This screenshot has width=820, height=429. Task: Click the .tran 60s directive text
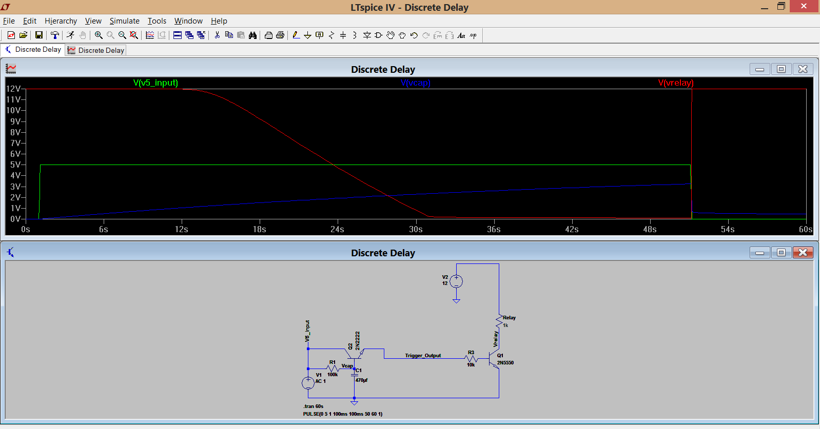(x=313, y=406)
